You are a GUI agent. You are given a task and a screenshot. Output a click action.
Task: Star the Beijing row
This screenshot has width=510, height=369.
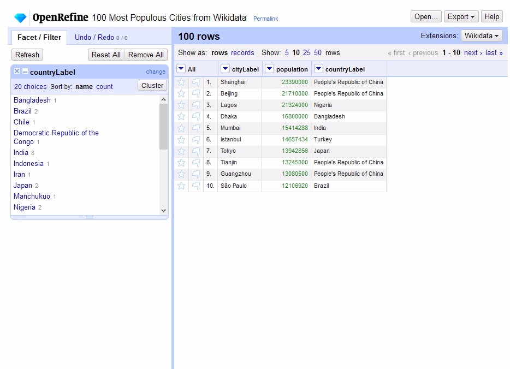[x=181, y=94]
